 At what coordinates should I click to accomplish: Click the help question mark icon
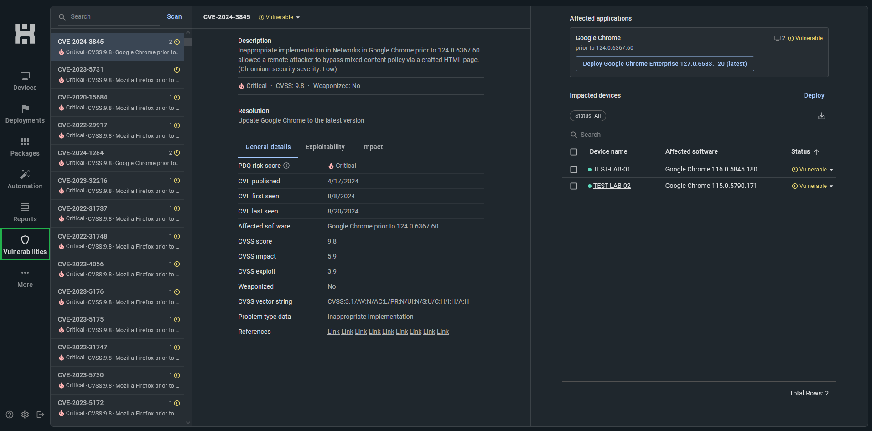(10, 415)
